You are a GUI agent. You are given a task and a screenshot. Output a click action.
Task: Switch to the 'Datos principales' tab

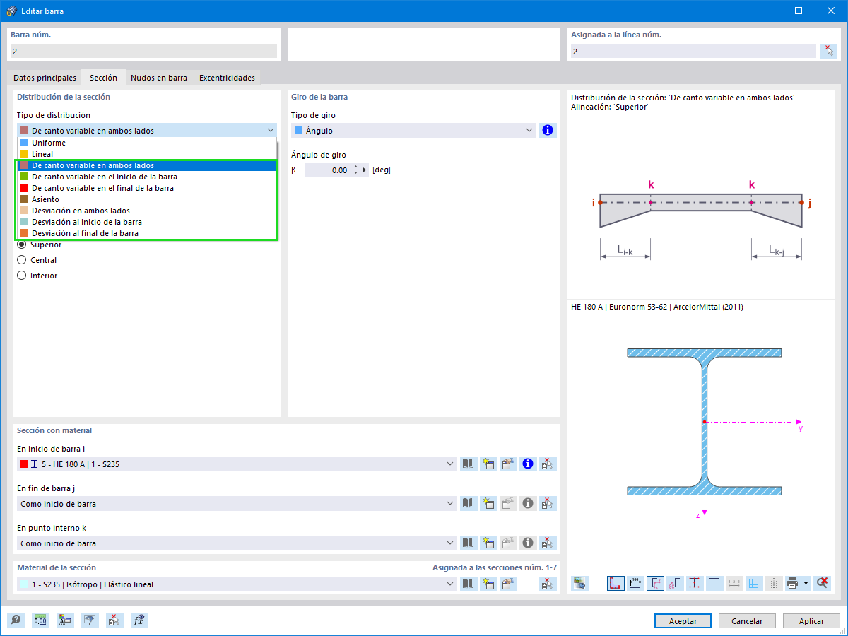(45, 78)
